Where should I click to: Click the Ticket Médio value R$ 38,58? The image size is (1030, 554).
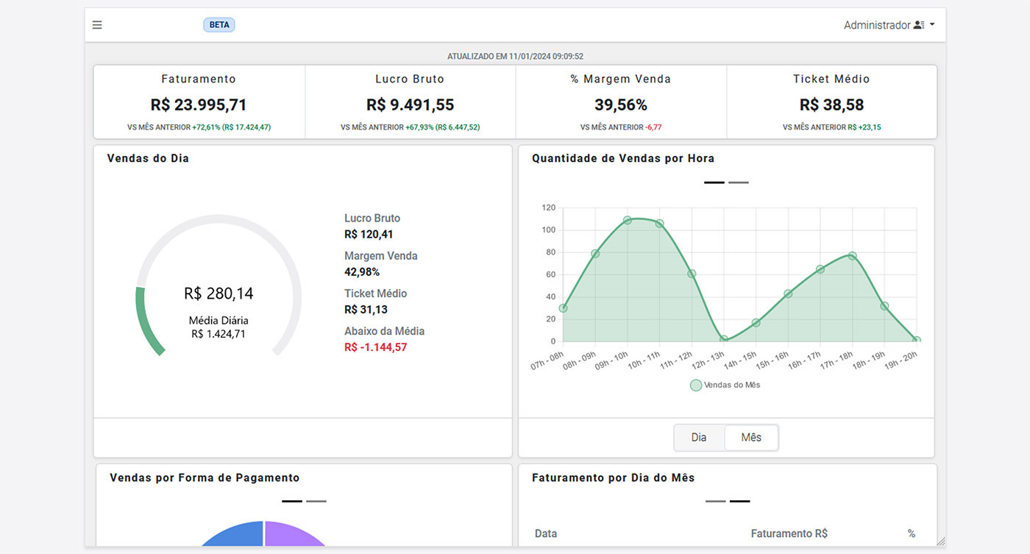click(832, 105)
